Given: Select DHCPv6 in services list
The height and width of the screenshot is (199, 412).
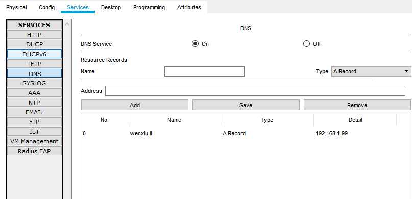Looking at the screenshot, I should click(x=34, y=54).
